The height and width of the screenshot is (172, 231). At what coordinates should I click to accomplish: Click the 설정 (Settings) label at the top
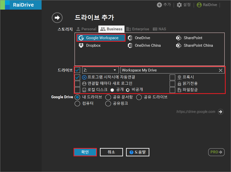pos(187,5)
